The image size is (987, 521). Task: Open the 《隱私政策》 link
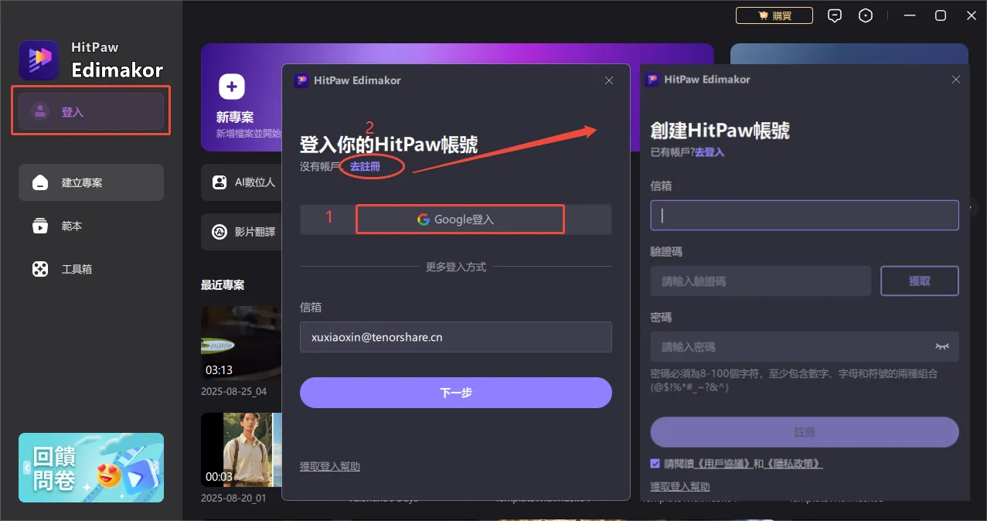(x=793, y=464)
